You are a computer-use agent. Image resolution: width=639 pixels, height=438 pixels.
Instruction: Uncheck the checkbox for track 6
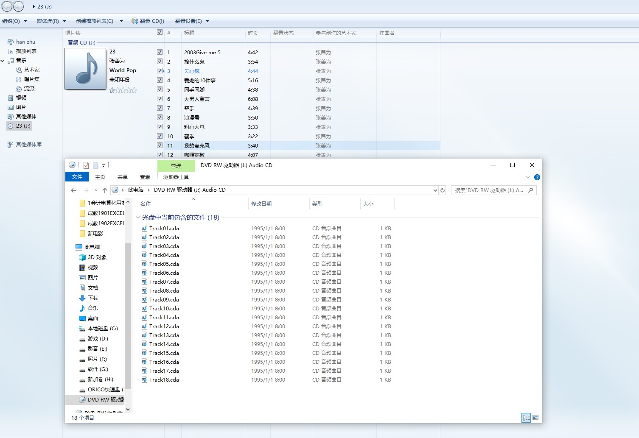point(160,99)
